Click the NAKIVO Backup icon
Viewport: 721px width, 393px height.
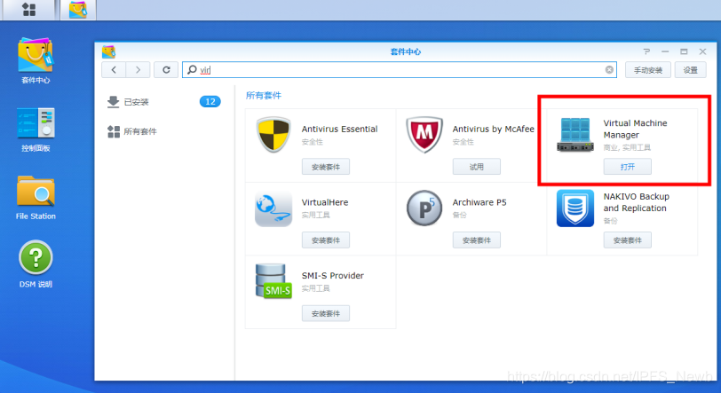[x=575, y=208]
